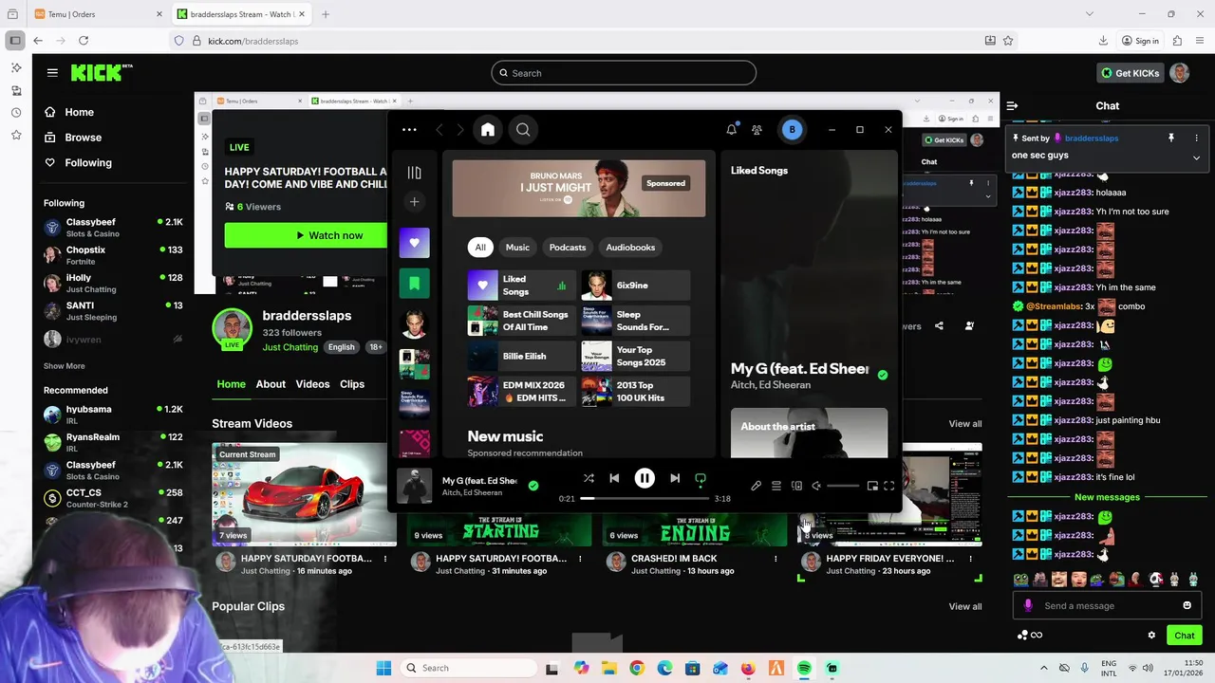The image size is (1215, 683).
Task: Pause the playing song in Spotify
Action: point(645,479)
